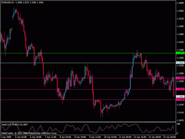
Task: Click the 1.3425 price scale value
Action: click(180, 42)
